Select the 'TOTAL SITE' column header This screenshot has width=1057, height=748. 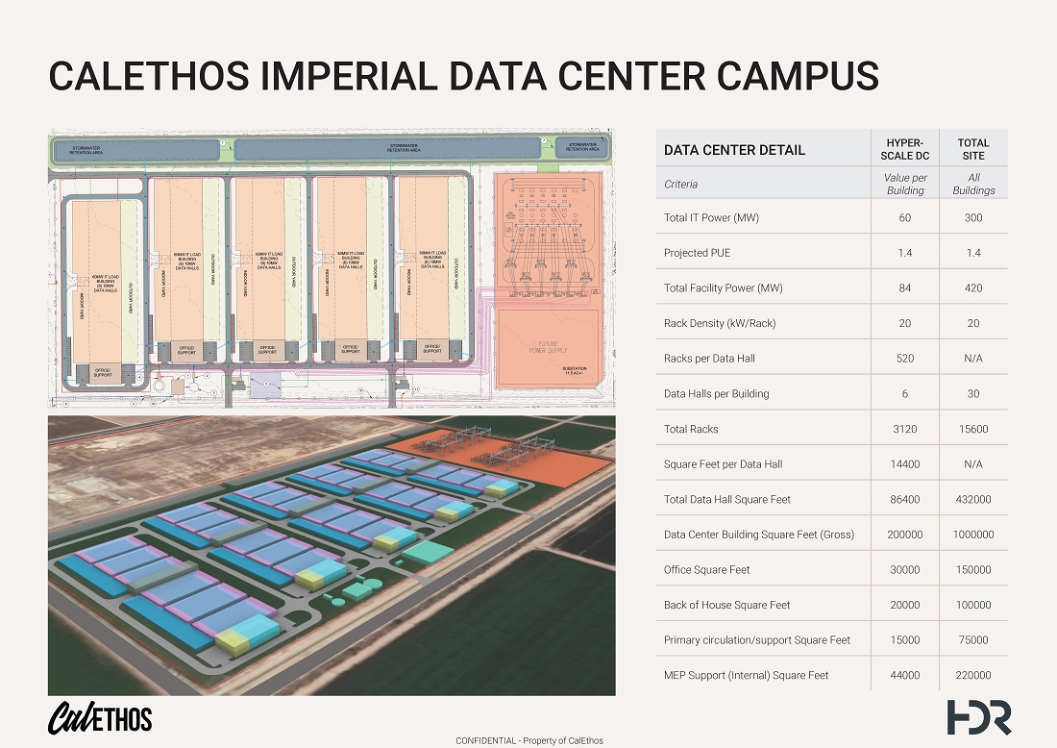click(972, 149)
